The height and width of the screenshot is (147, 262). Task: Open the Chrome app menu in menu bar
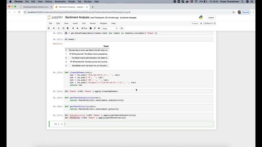click(18, 2)
